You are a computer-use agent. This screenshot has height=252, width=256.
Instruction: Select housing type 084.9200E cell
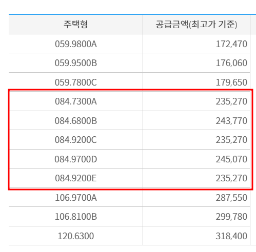[x=76, y=178]
